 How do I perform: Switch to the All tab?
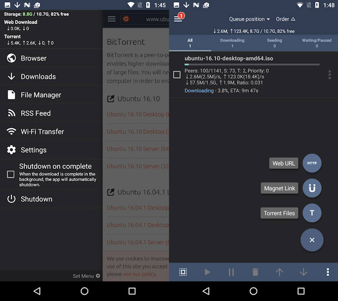point(190,43)
